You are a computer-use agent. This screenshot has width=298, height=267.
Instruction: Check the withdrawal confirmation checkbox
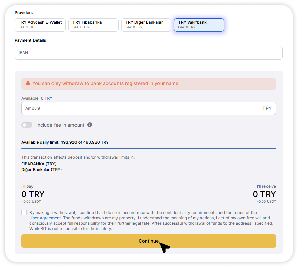click(24, 213)
